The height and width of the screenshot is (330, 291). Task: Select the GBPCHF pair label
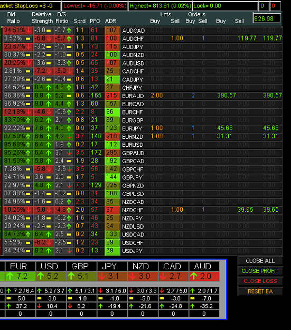[133, 169]
